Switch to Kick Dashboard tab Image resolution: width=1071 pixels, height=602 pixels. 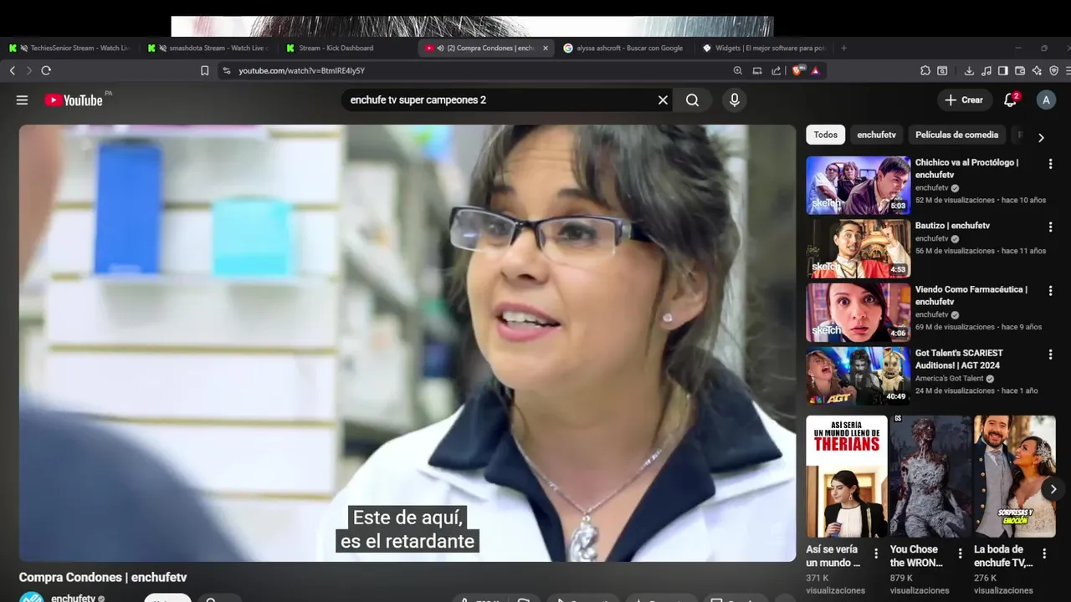pos(346,48)
